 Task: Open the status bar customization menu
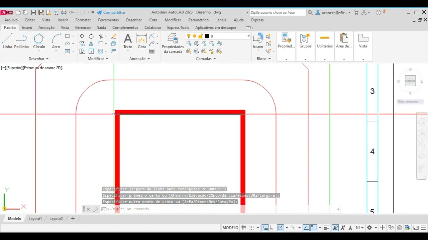pyautogui.click(x=423, y=228)
